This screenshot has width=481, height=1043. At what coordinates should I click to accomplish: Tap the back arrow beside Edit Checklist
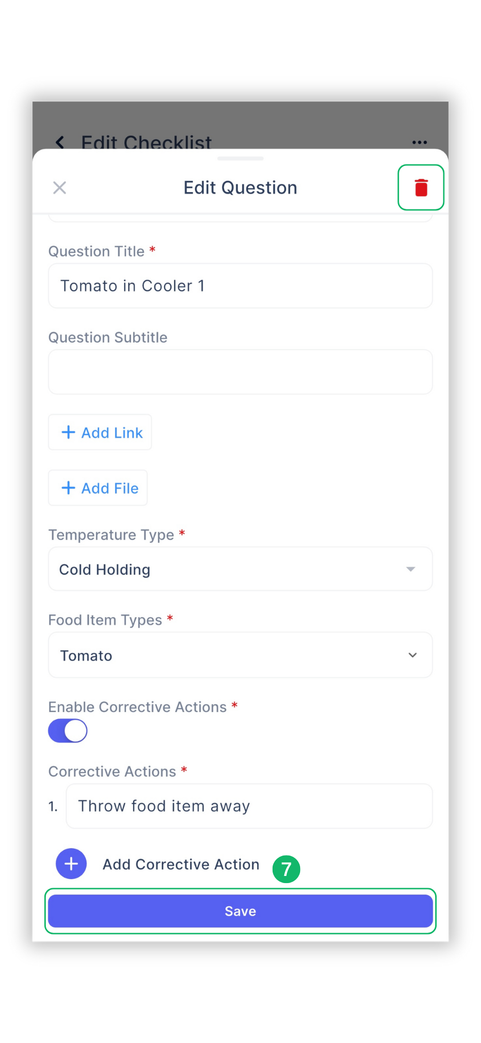tap(60, 143)
